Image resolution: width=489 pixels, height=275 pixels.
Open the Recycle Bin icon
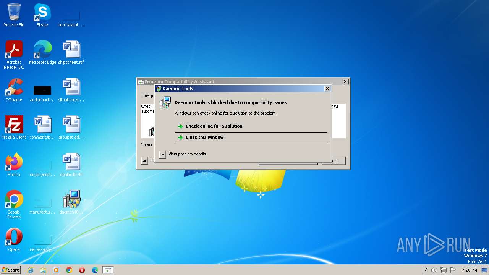14,15
